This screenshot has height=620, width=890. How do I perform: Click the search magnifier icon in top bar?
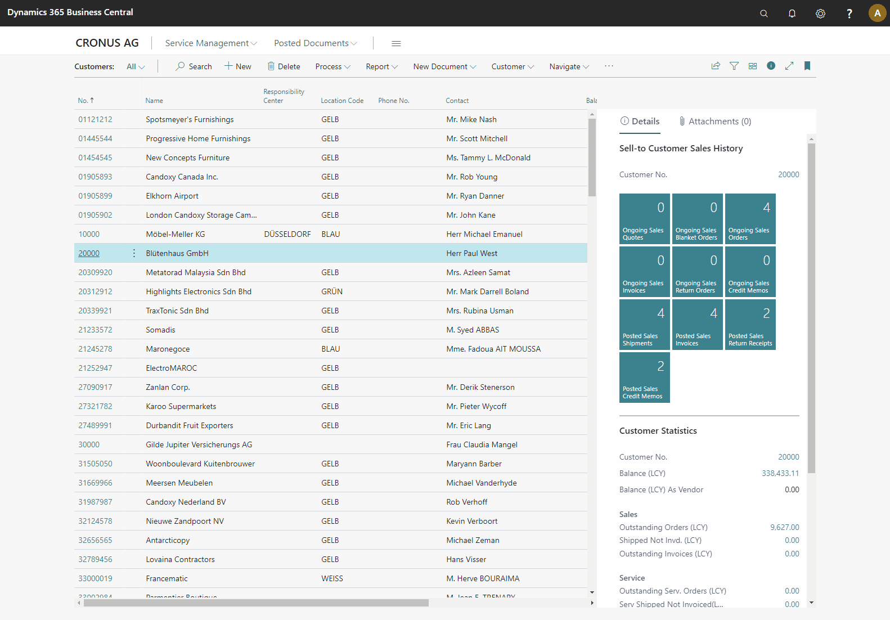coord(763,14)
